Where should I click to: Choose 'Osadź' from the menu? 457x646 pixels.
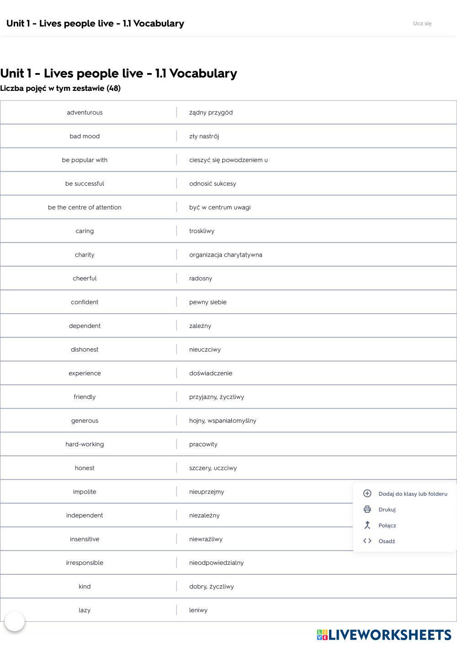(x=387, y=541)
